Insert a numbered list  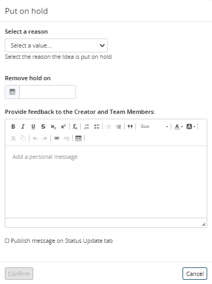click(x=87, y=126)
